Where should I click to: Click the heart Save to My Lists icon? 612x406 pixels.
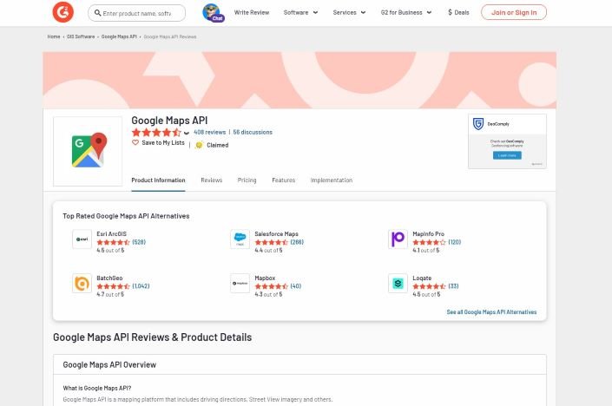tap(135, 143)
